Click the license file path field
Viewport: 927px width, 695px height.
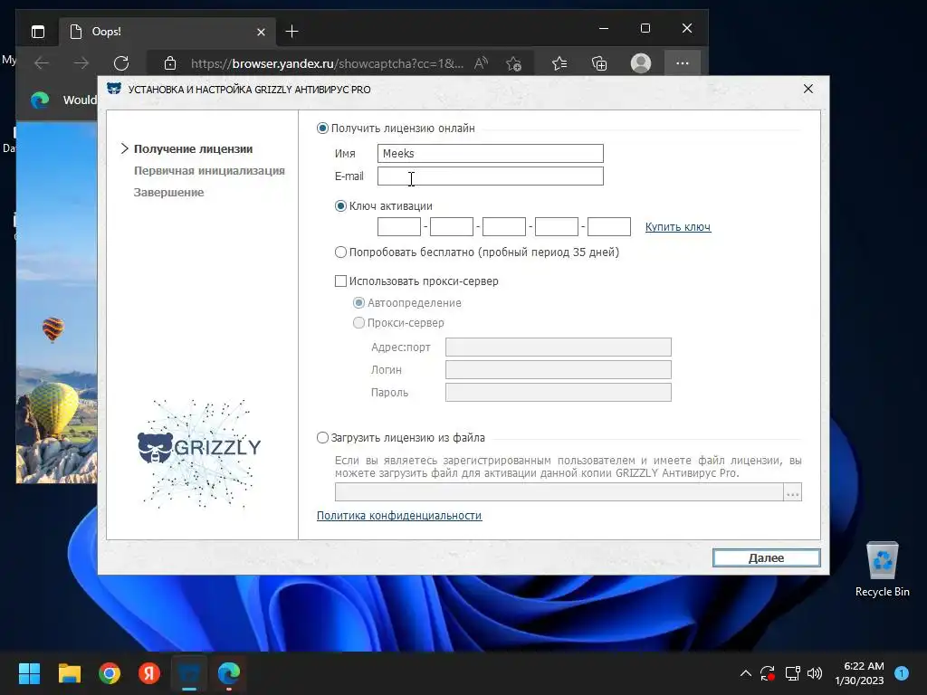tap(559, 492)
